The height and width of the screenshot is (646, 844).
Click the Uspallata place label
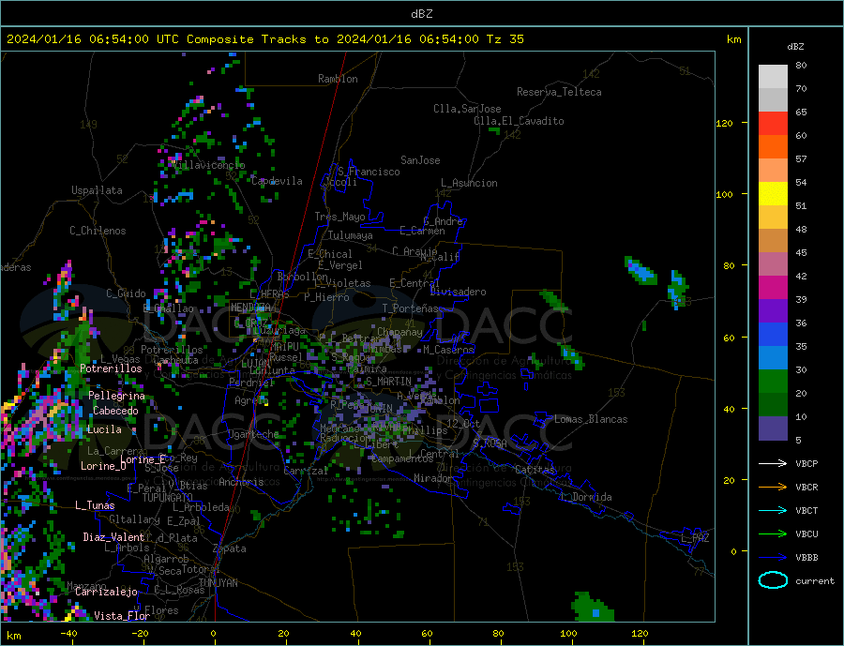97,190
